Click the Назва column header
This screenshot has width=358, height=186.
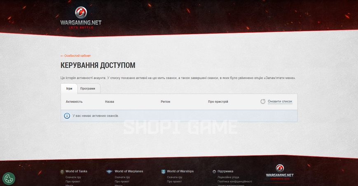(x=110, y=102)
